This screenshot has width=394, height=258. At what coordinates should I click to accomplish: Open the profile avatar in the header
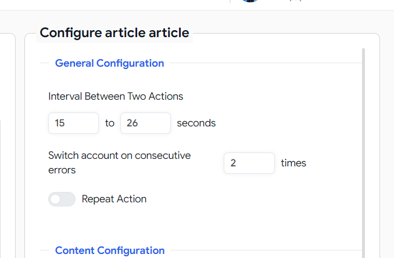pos(250,1)
